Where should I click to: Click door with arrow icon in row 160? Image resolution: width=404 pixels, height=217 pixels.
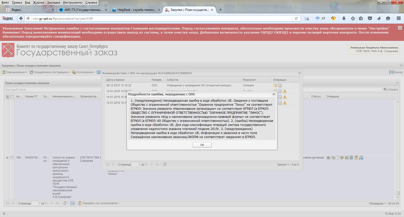(347, 158)
